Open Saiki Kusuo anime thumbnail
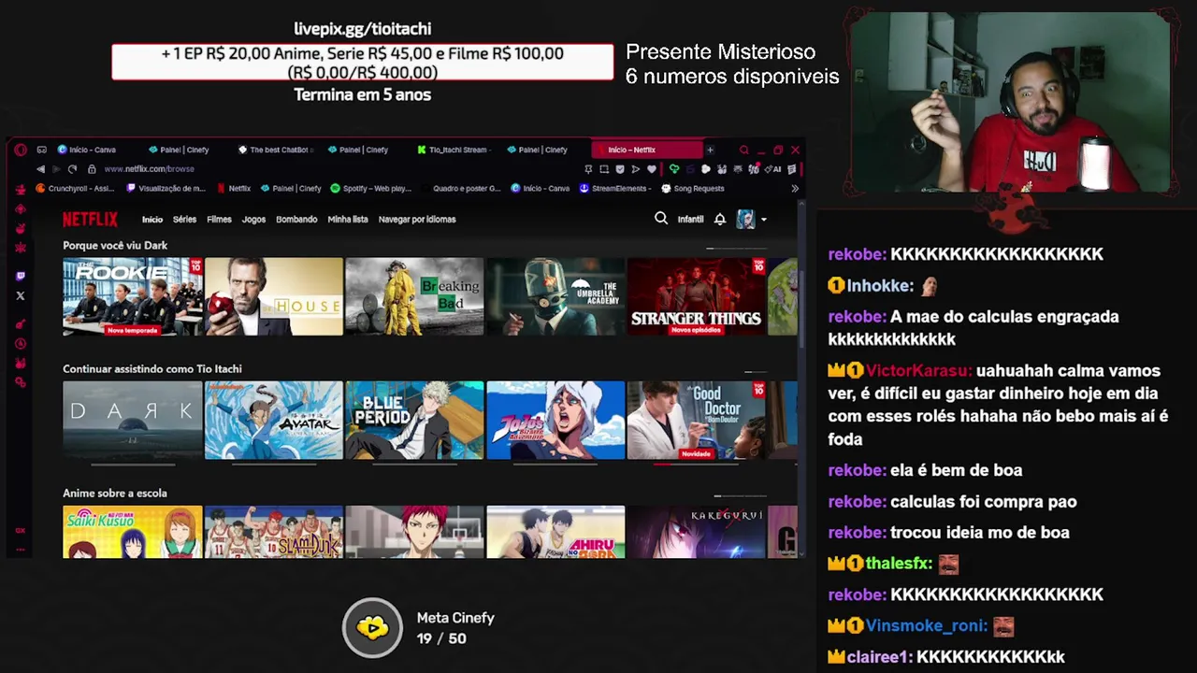The width and height of the screenshot is (1197, 673). 132,532
